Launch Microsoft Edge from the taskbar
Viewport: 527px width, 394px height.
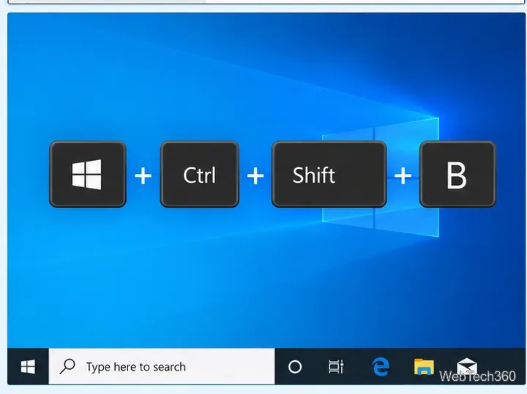(x=381, y=366)
